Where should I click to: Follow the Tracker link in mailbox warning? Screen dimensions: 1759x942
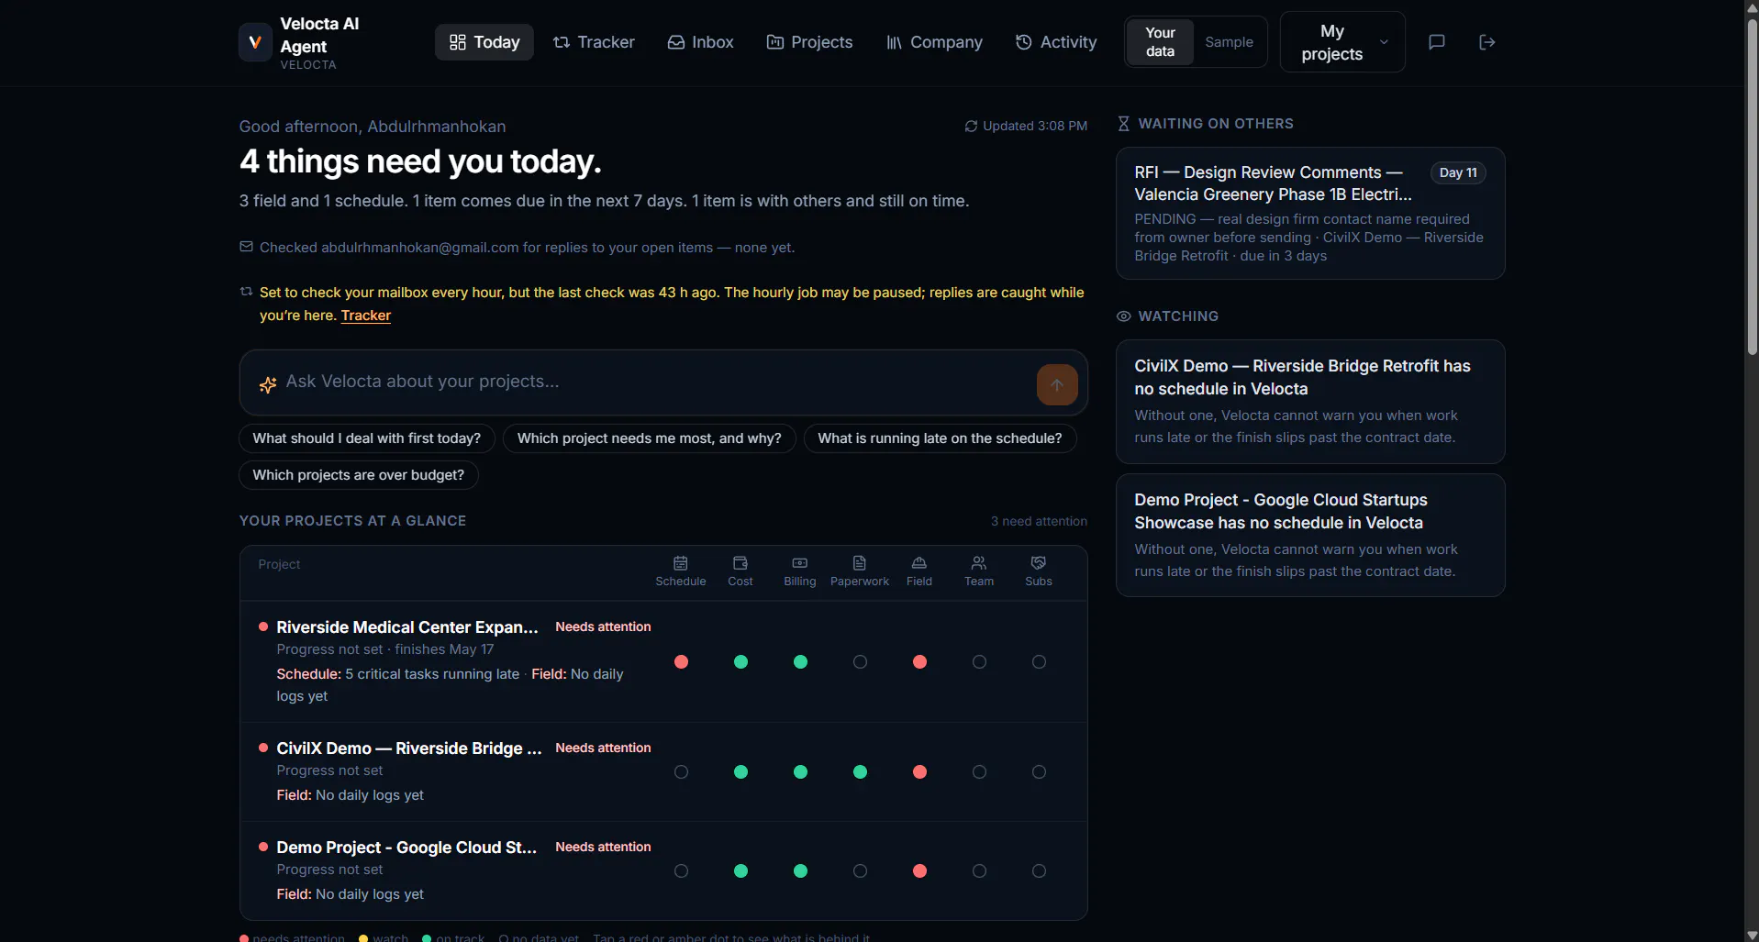[366, 316]
